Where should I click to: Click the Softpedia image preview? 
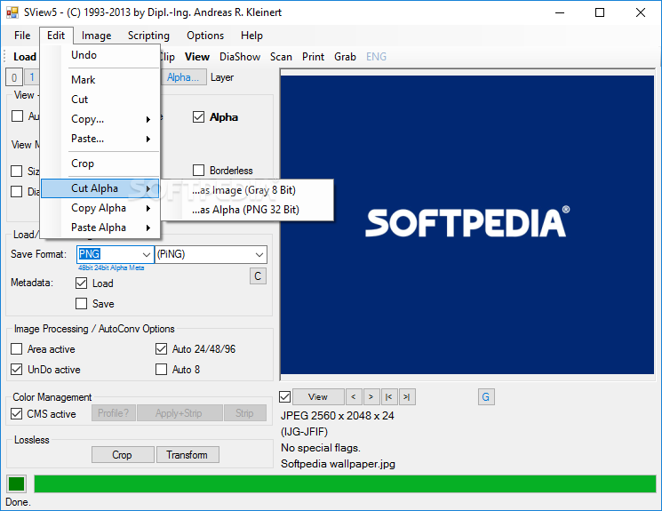[467, 225]
